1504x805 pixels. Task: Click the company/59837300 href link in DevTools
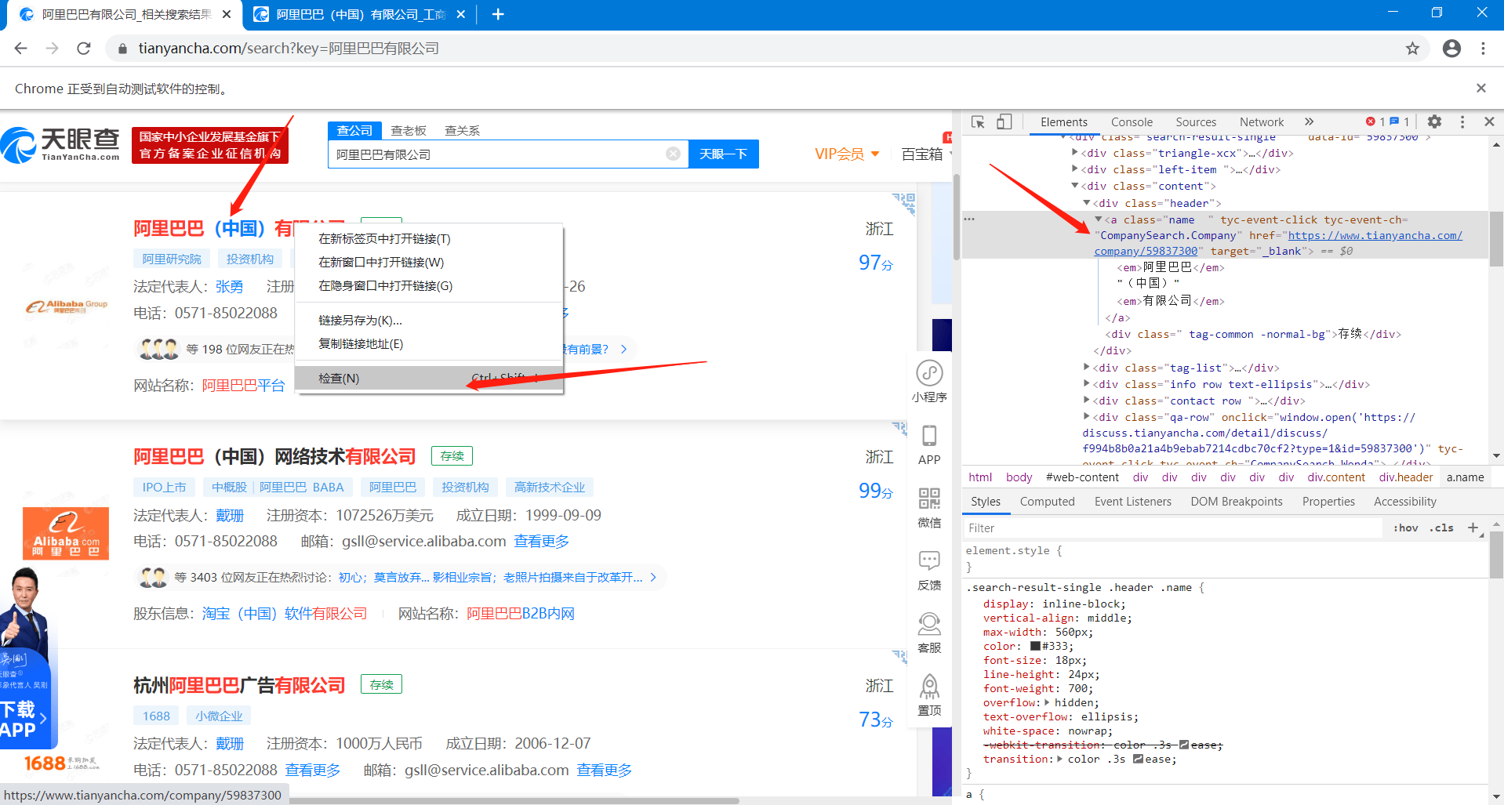tap(1146, 251)
